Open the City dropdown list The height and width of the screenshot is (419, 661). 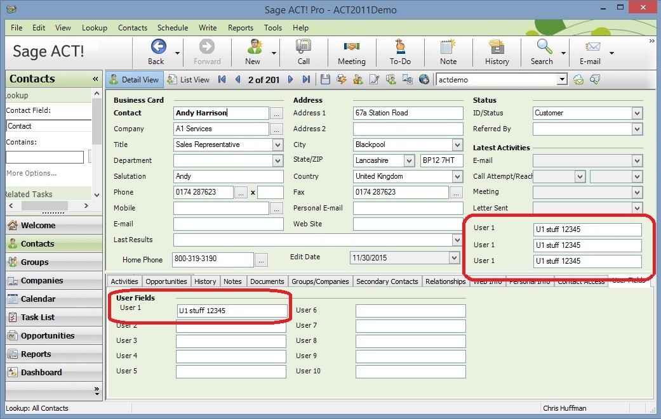[457, 145]
